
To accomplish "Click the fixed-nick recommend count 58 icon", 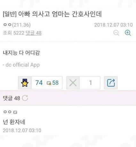I will click(49, 83).
